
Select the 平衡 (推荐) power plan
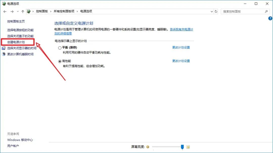pos(60,48)
